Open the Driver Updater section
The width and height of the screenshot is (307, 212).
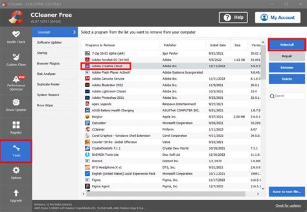(x=16, y=105)
